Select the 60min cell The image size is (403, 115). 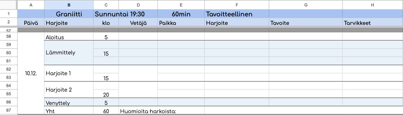(181, 14)
